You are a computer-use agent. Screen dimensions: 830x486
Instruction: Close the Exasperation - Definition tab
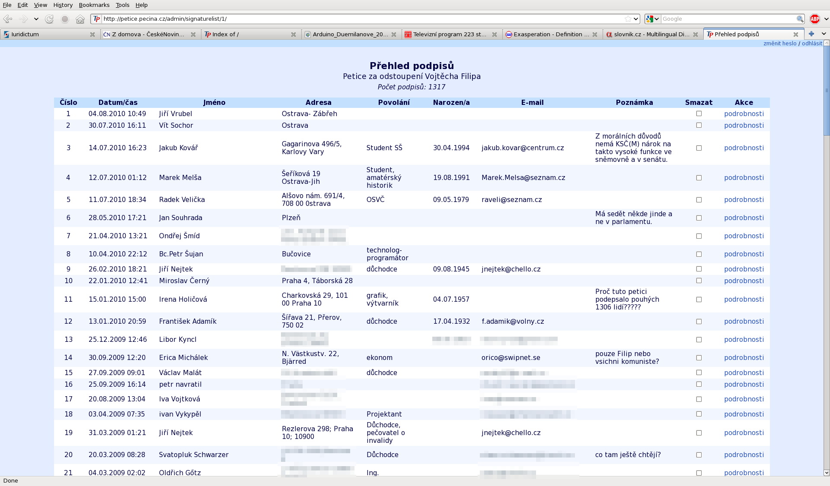(595, 35)
